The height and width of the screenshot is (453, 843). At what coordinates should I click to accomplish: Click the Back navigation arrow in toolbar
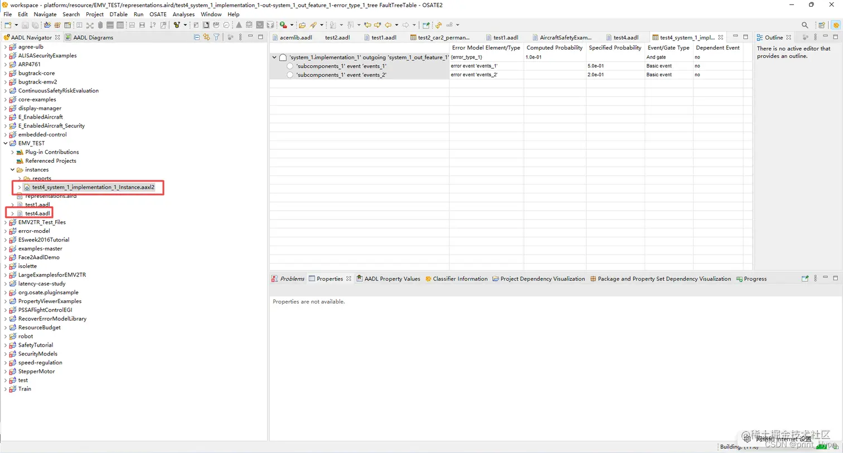(x=388, y=25)
